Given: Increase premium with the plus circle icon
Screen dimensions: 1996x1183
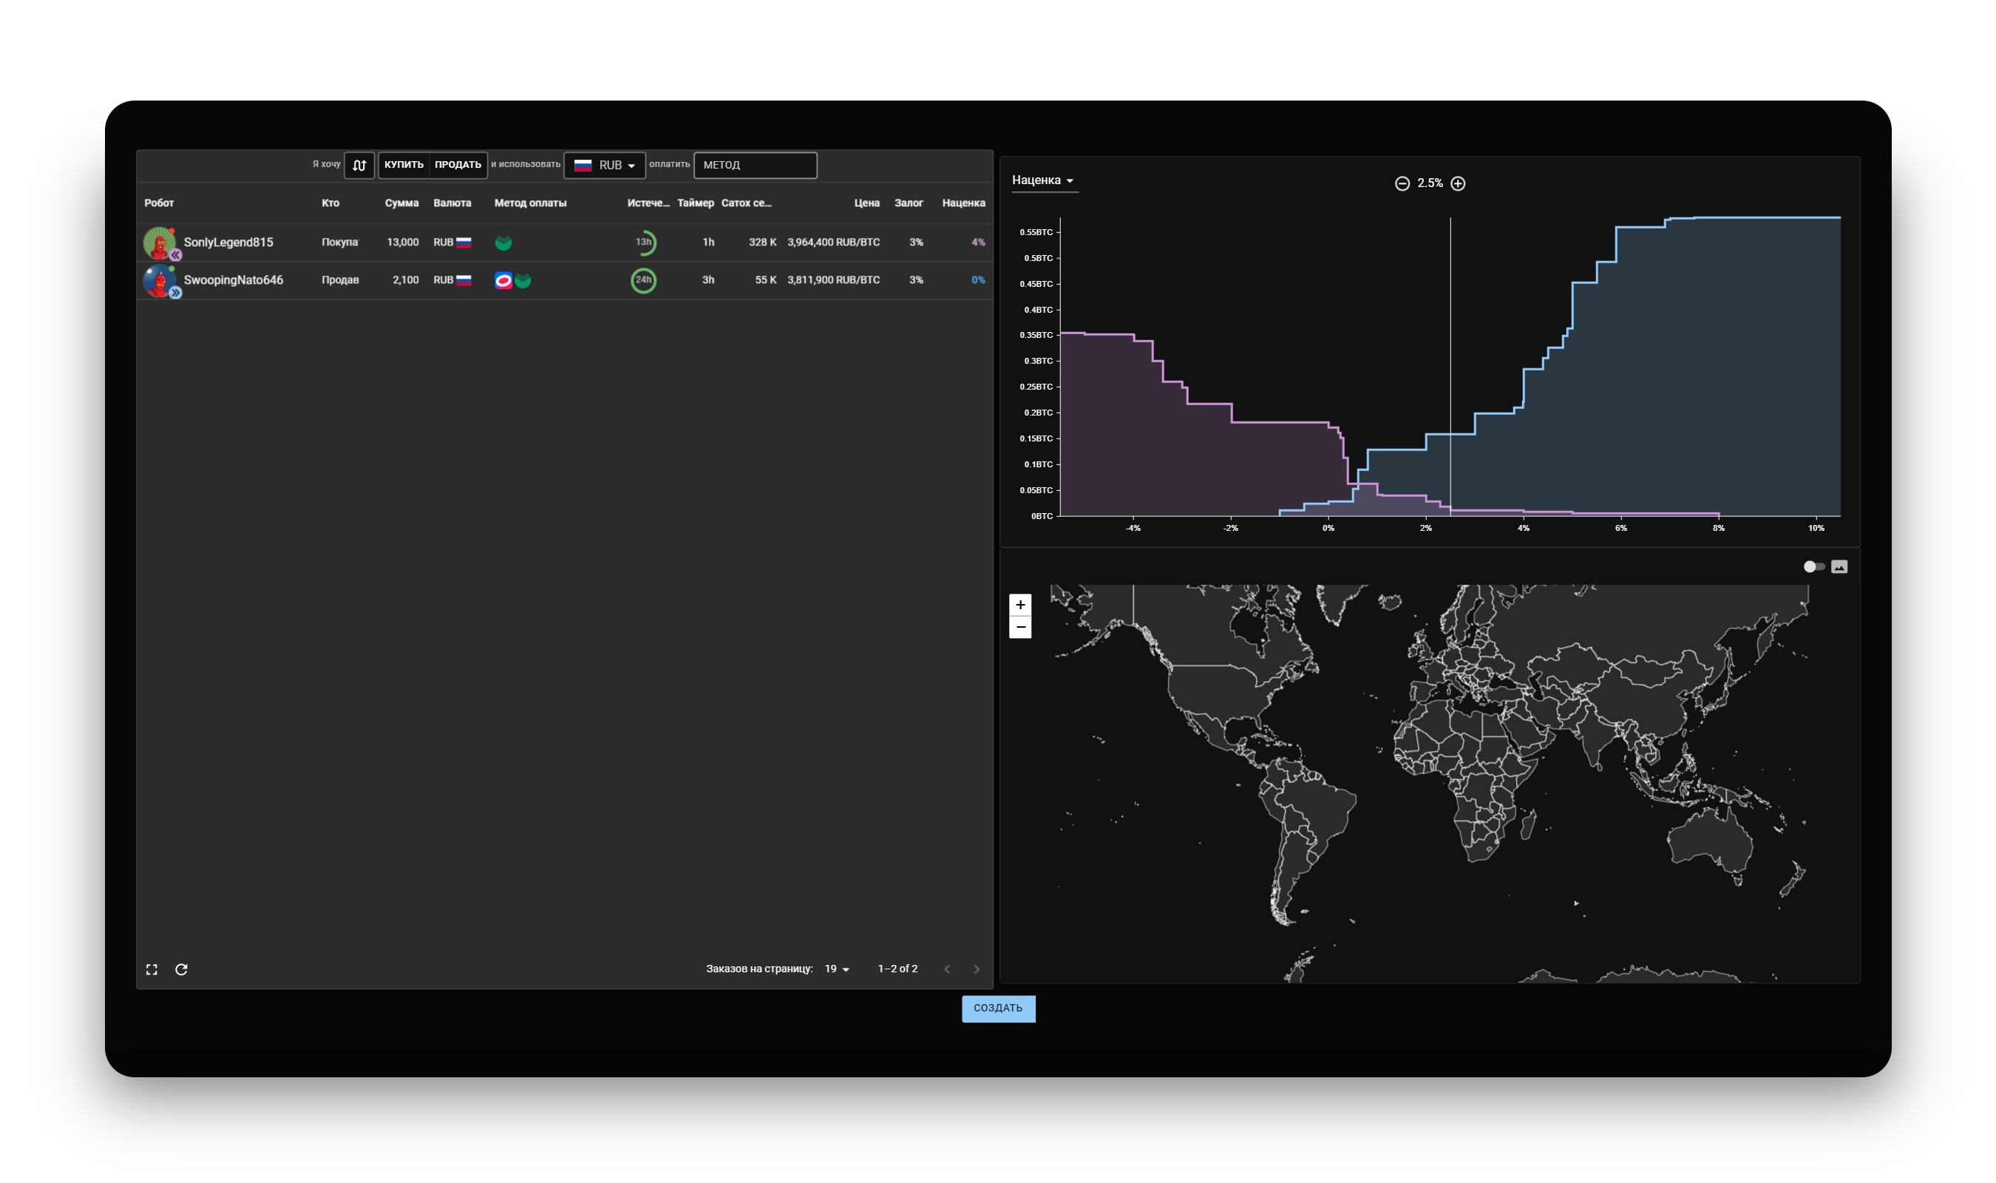Looking at the screenshot, I should pyautogui.click(x=1458, y=183).
